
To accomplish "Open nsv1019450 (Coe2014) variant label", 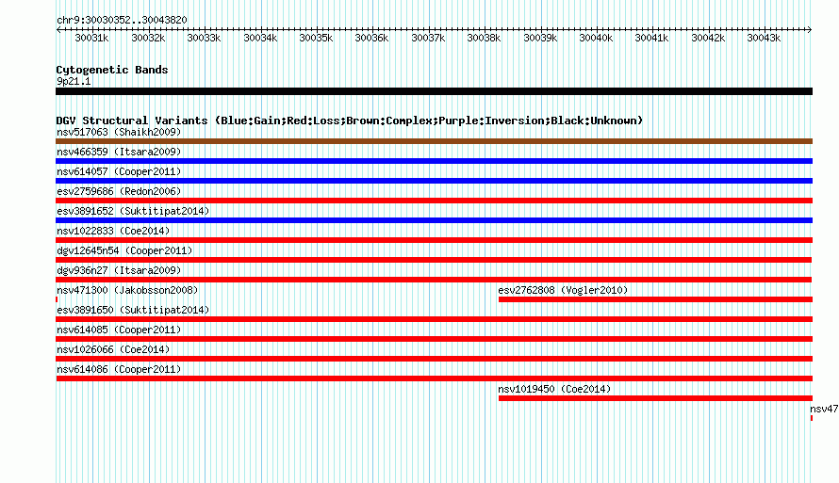I will coord(554,389).
